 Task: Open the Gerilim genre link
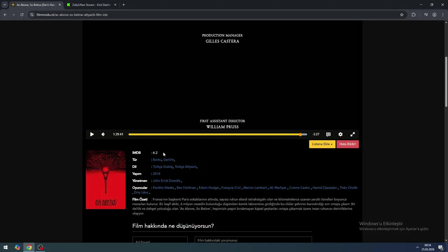(168, 160)
